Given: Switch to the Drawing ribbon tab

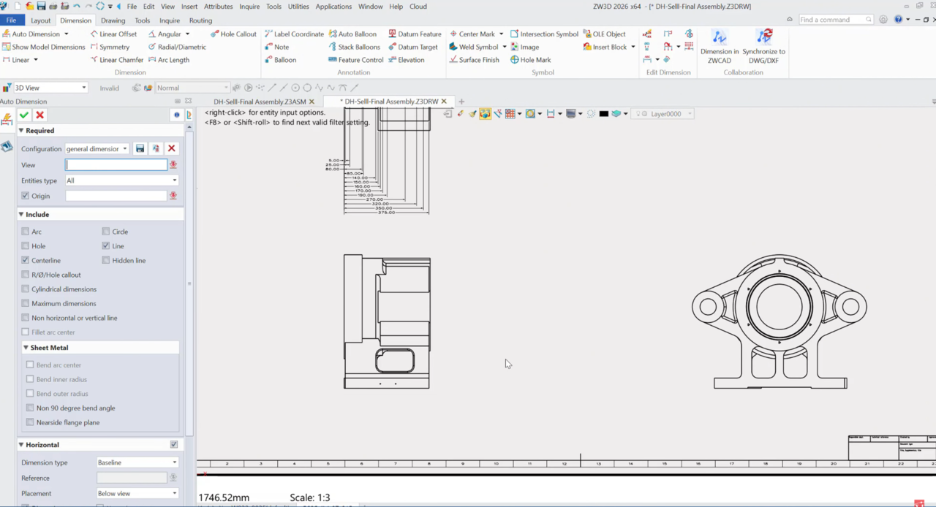Looking at the screenshot, I should pos(113,20).
